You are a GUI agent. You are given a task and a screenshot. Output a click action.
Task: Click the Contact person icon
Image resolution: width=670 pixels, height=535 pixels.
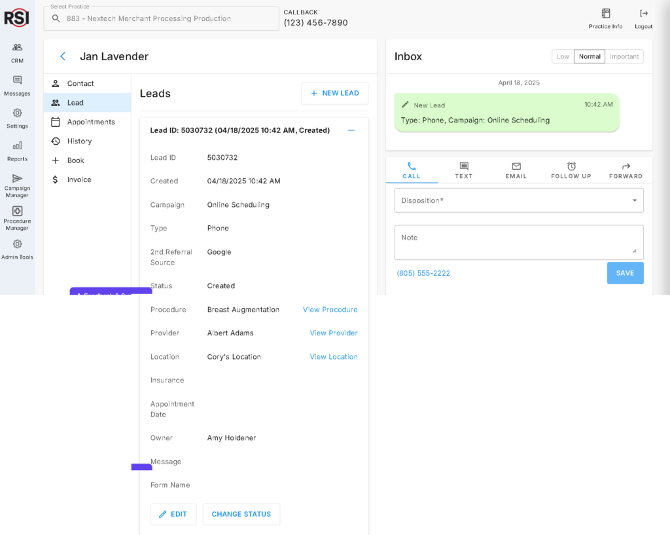56,83
